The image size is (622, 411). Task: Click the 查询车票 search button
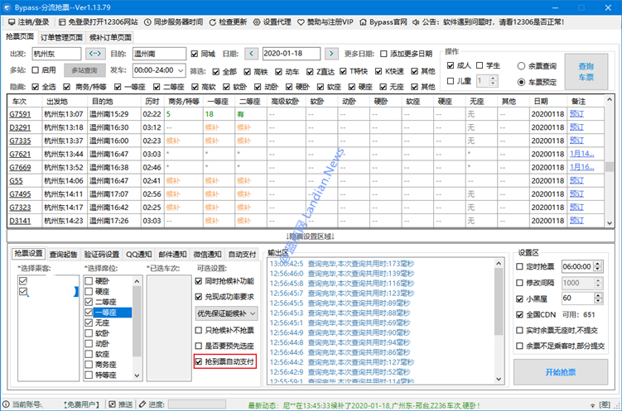tap(586, 71)
